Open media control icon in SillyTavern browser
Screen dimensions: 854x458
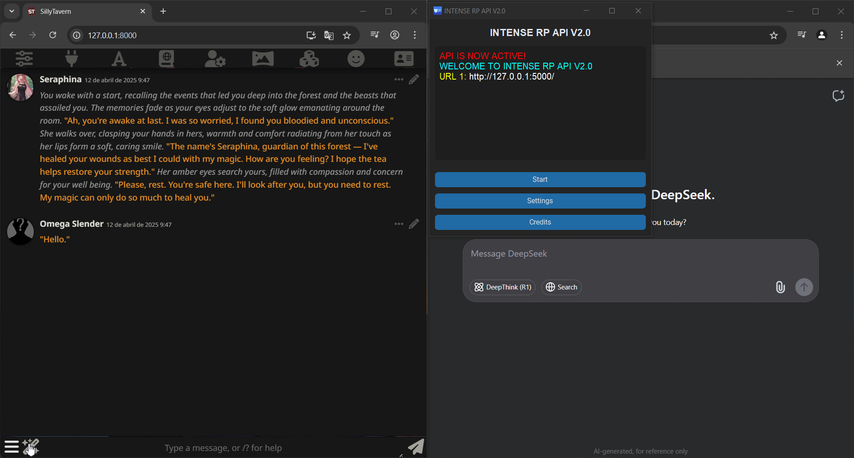pos(375,35)
